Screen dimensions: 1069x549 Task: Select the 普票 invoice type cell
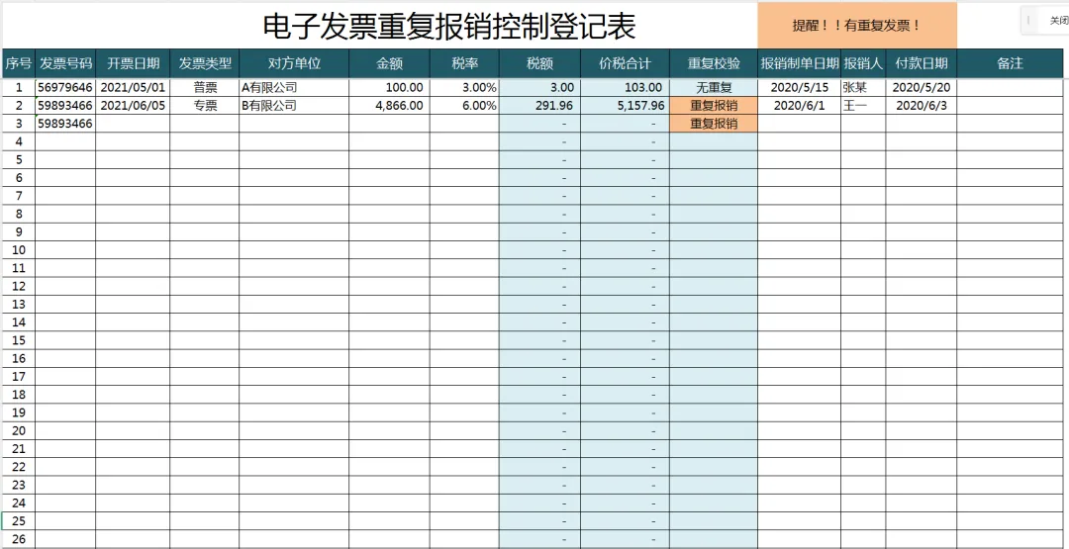[205, 87]
